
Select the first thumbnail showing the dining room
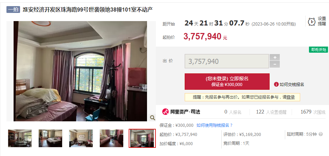(20, 138)
